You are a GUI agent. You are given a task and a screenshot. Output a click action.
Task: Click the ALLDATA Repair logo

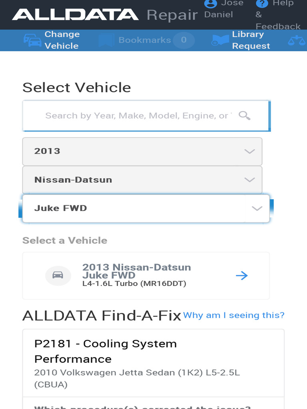pyautogui.click(x=105, y=15)
